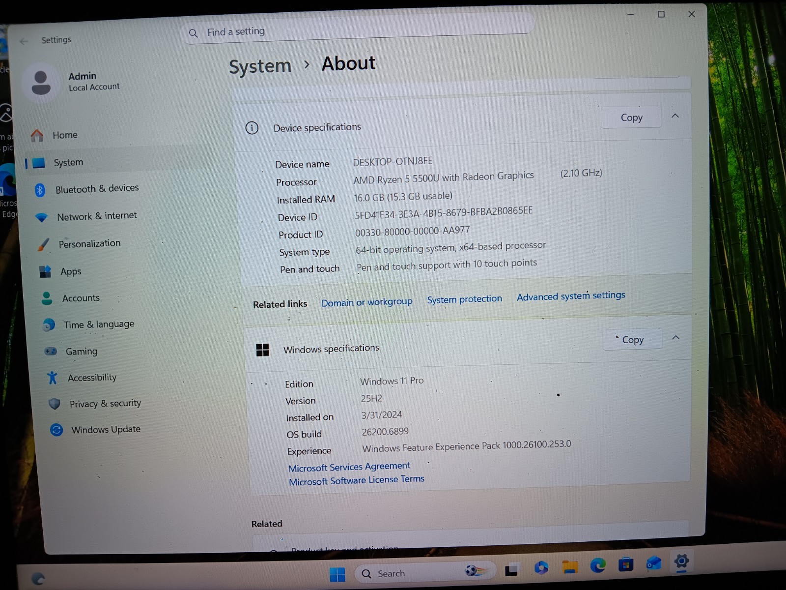Click the Privacy & security shield icon
Image resolution: width=786 pixels, height=590 pixels.
point(54,404)
